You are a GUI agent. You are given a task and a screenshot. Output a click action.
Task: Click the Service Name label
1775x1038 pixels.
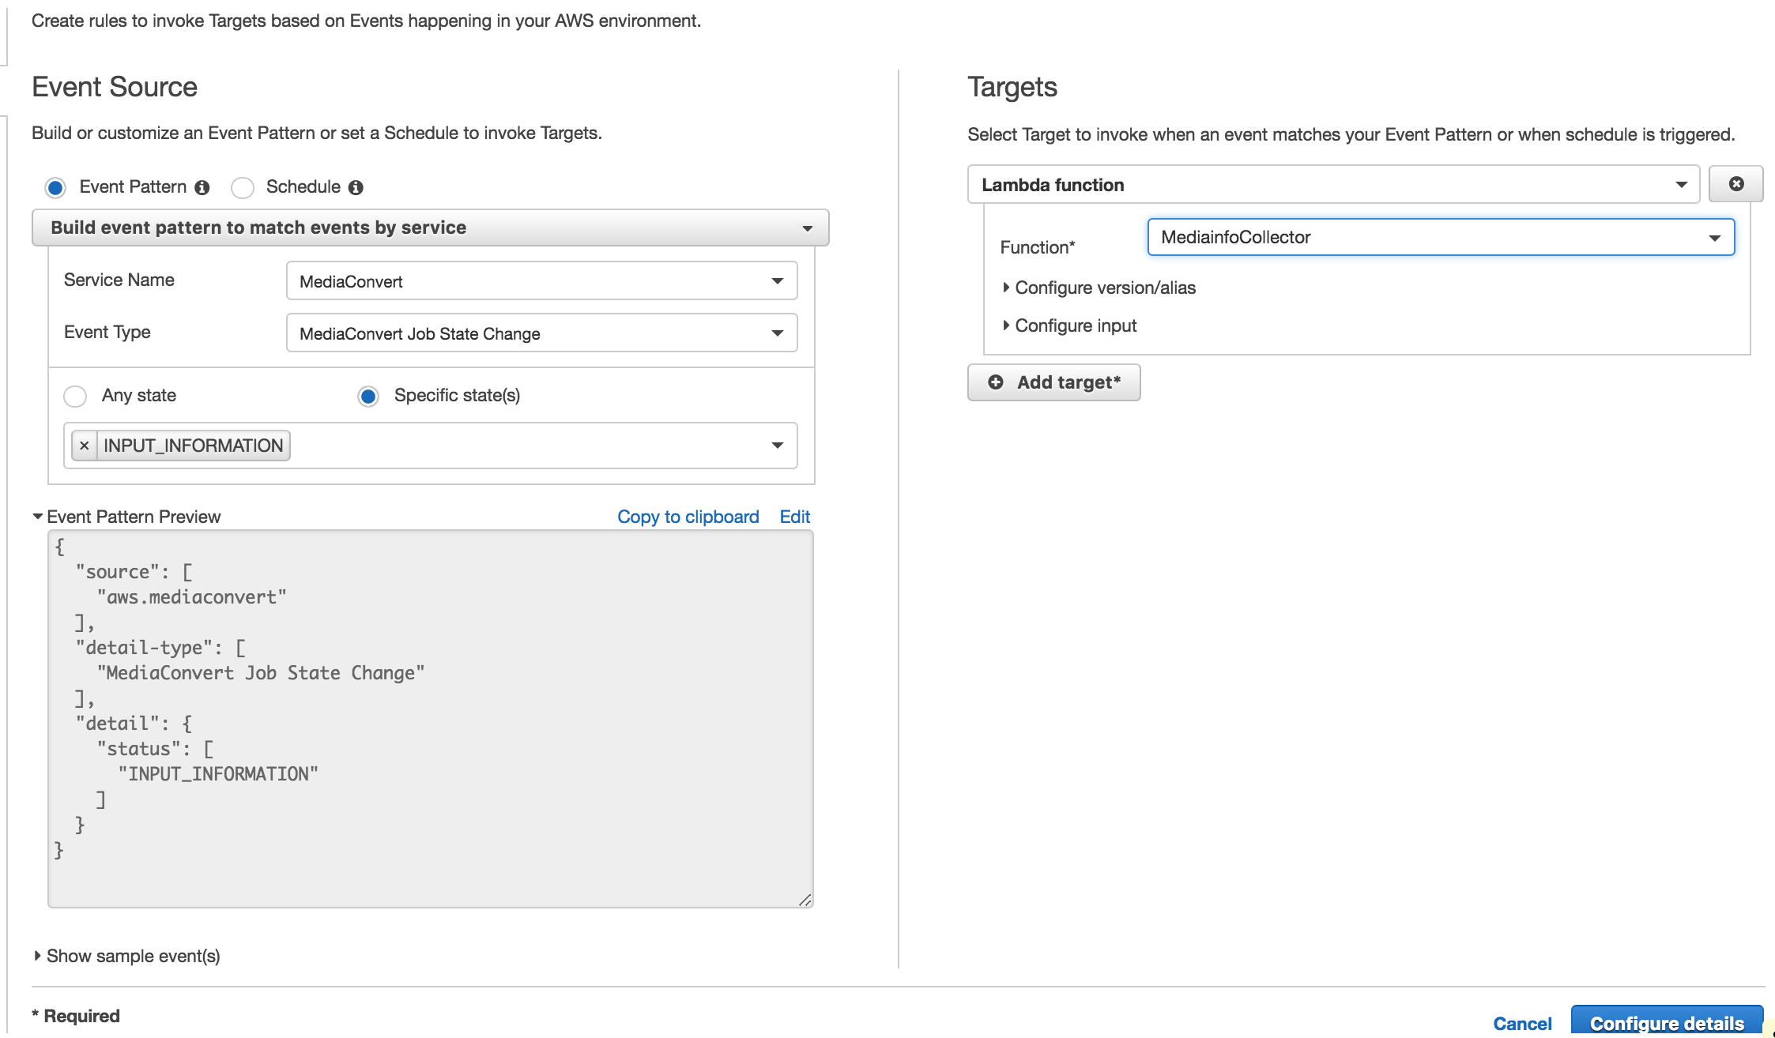[x=119, y=280]
